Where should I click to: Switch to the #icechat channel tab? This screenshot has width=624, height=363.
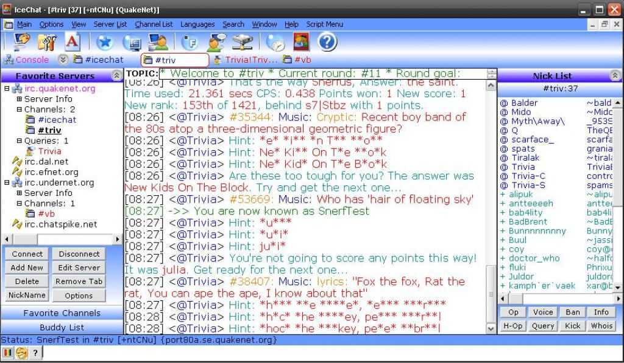(99, 60)
